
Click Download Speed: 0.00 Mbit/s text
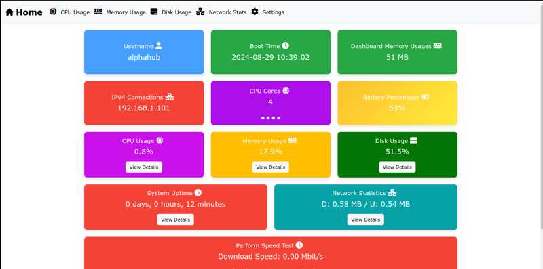(270, 257)
